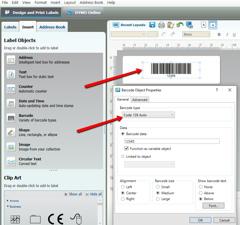Select the chart clip art image
This screenshot has width=240, height=225.
click(x=15, y=219)
